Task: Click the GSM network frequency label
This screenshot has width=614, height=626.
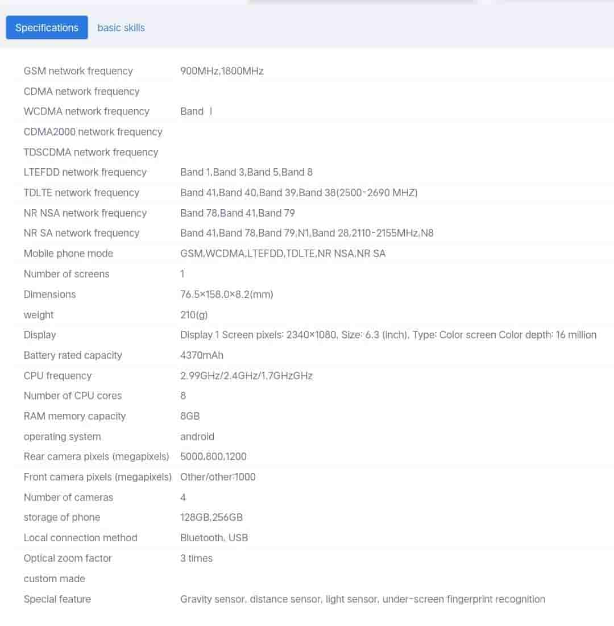Action: click(x=78, y=71)
